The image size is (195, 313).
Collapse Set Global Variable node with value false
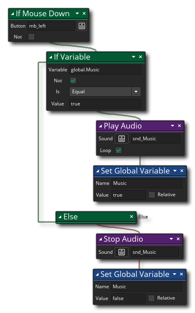point(97,274)
